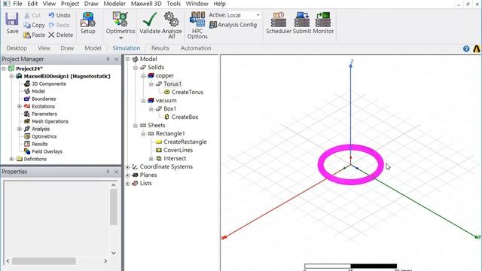Click the Undo icon
This screenshot has width=482, height=271.
[51, 15]
